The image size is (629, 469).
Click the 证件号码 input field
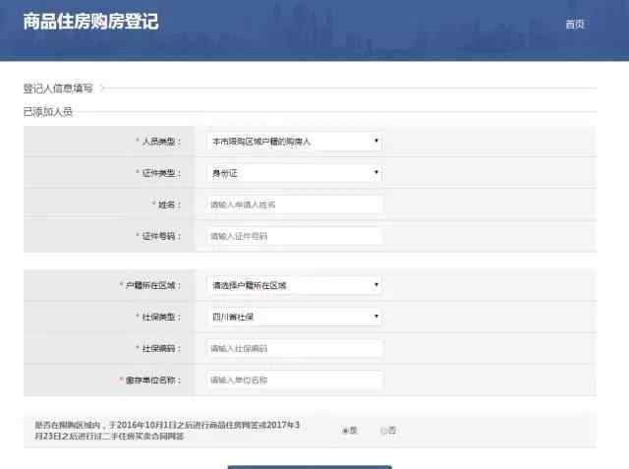295,236
